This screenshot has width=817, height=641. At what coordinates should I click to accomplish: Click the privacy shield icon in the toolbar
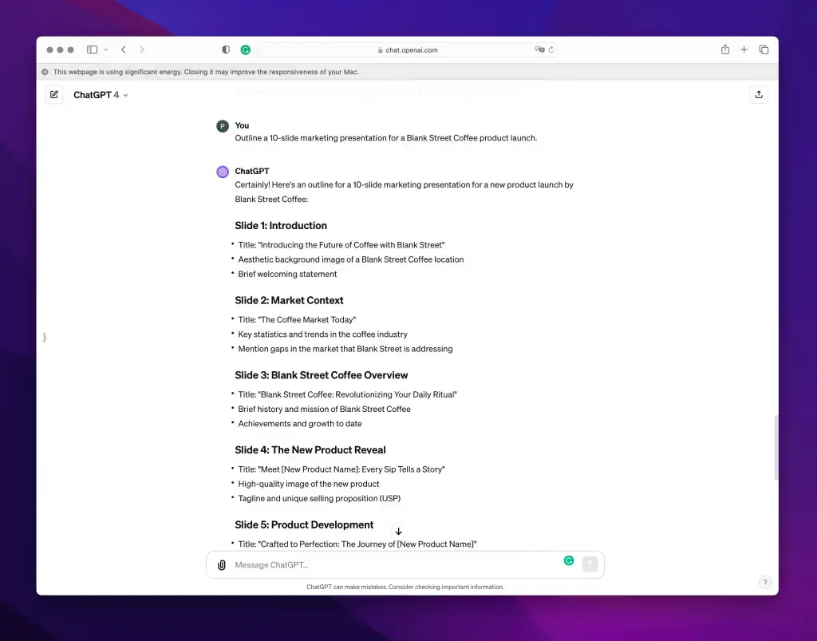(x=226, y=49)
